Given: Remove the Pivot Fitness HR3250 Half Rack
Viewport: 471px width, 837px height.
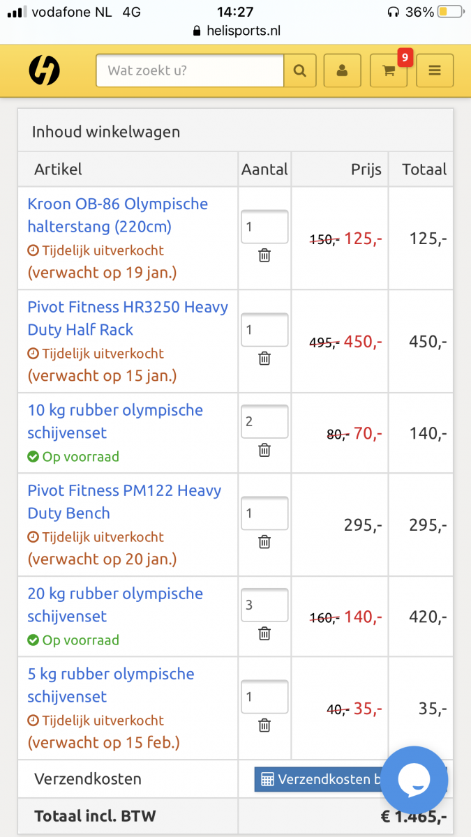Looking at the screenshot, I should click(264, 359).
